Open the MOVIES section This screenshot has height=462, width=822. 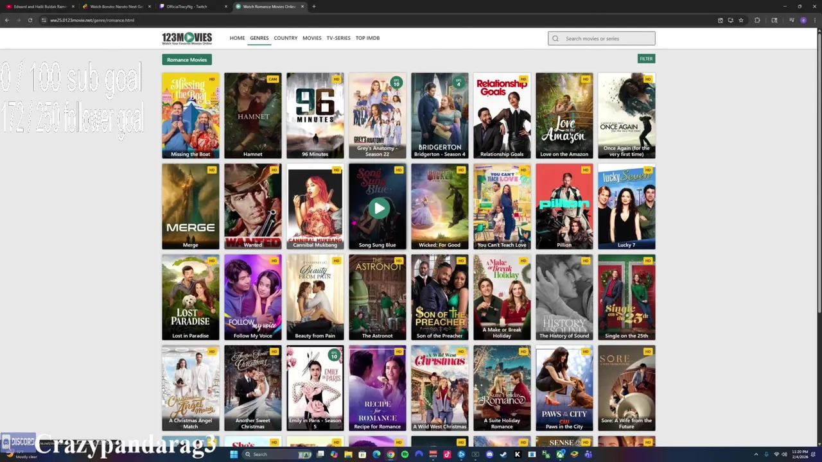point(312,38)
